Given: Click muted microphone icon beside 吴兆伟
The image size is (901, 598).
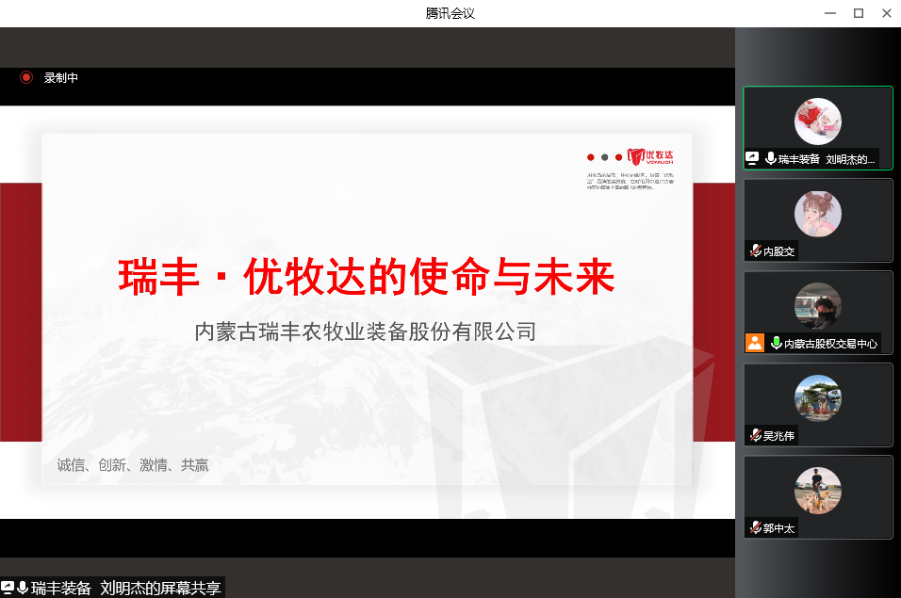Looking at the screenshot, I should point(756,436).
